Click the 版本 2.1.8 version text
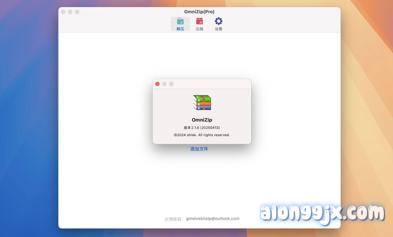 (x=202, y=128)
